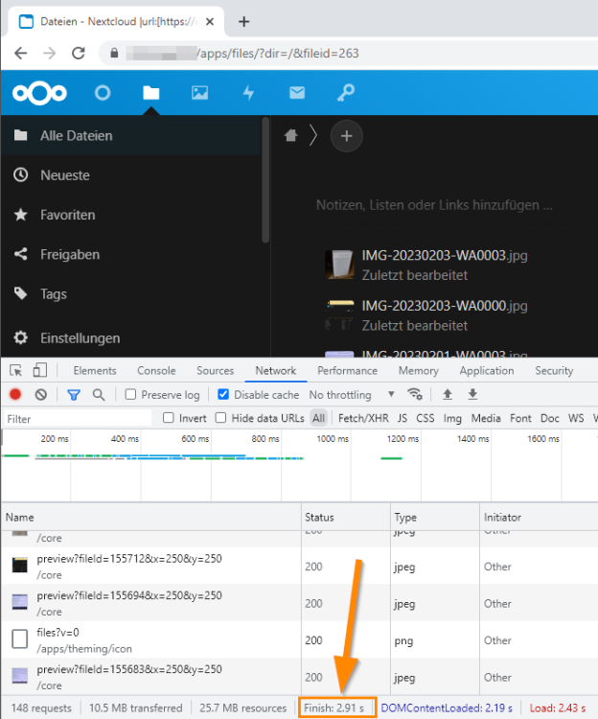
Task: Click the Nextcloud Dashboard circle icon
Action: (x=103, y=93)
